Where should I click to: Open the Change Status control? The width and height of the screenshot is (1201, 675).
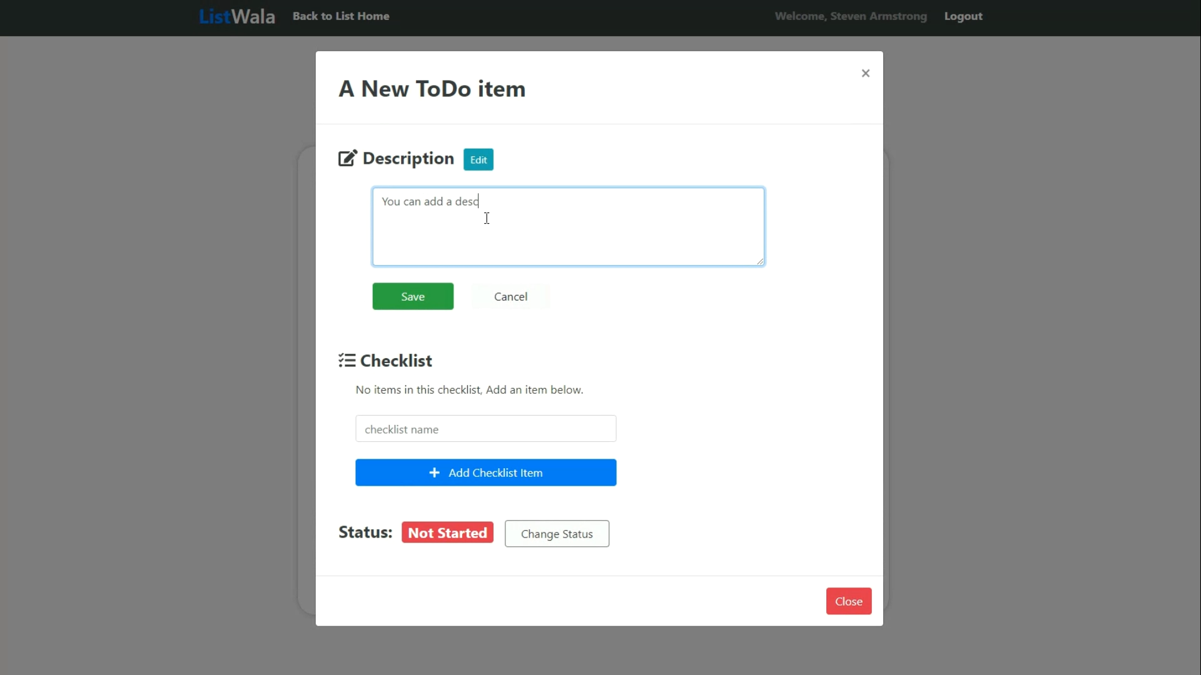click(557, 534)
